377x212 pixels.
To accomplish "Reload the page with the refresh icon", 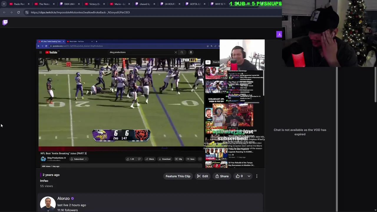I will click(18, 12).
